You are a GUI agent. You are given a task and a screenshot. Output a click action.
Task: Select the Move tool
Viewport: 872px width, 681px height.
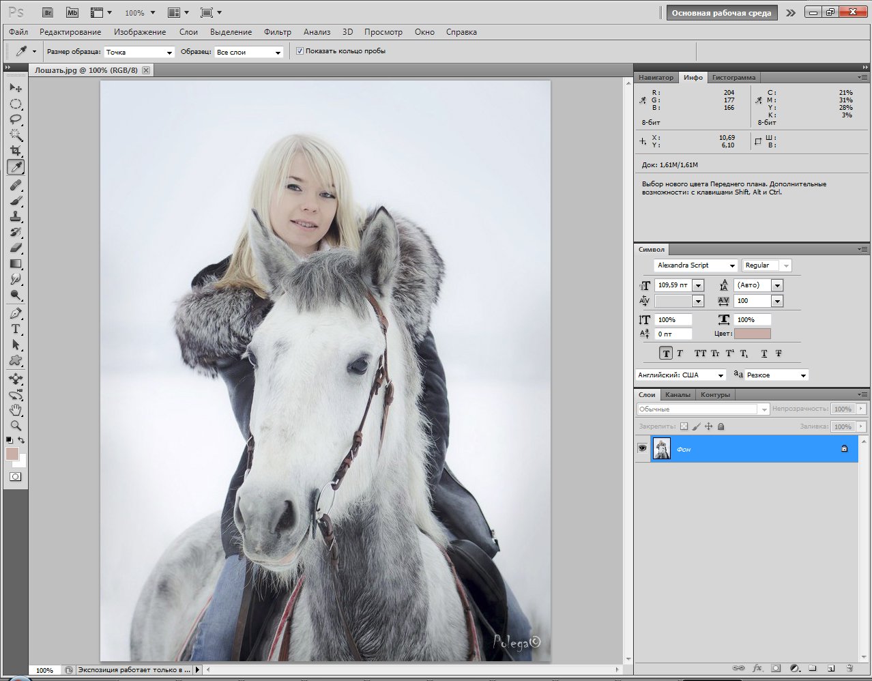pos(16,88)
